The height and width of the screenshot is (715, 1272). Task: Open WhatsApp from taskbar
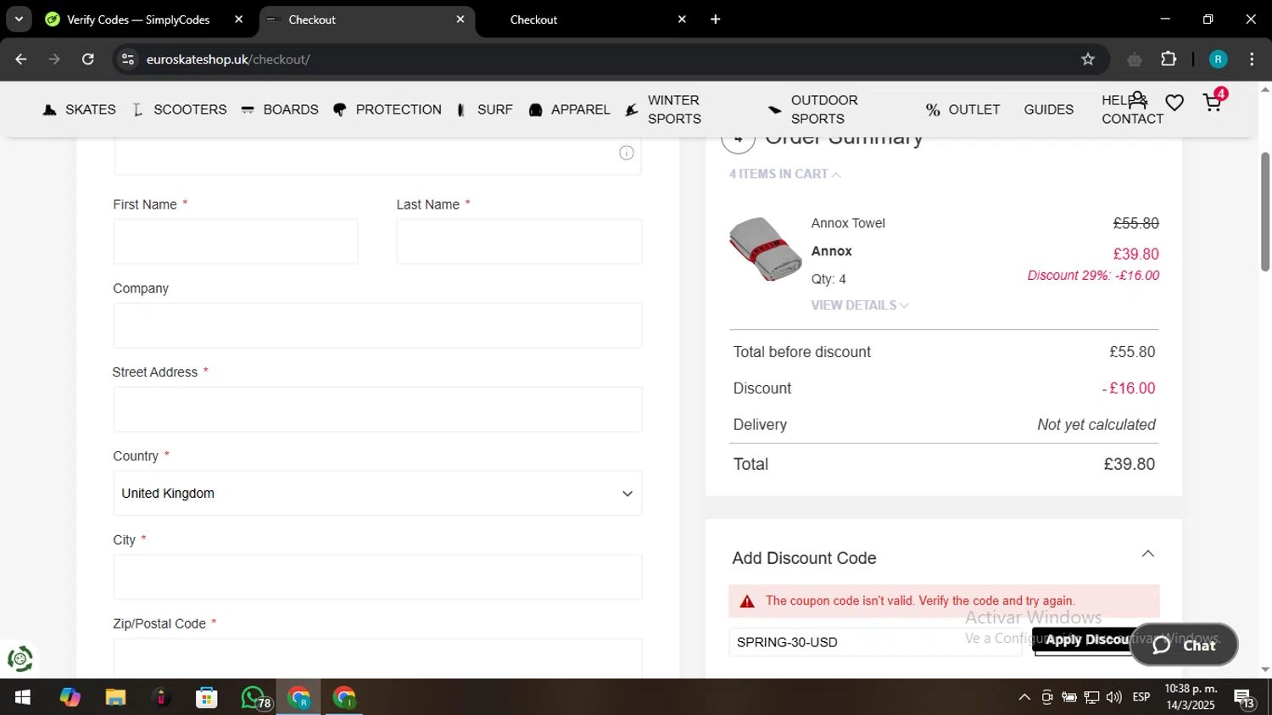tap(254, 697)
